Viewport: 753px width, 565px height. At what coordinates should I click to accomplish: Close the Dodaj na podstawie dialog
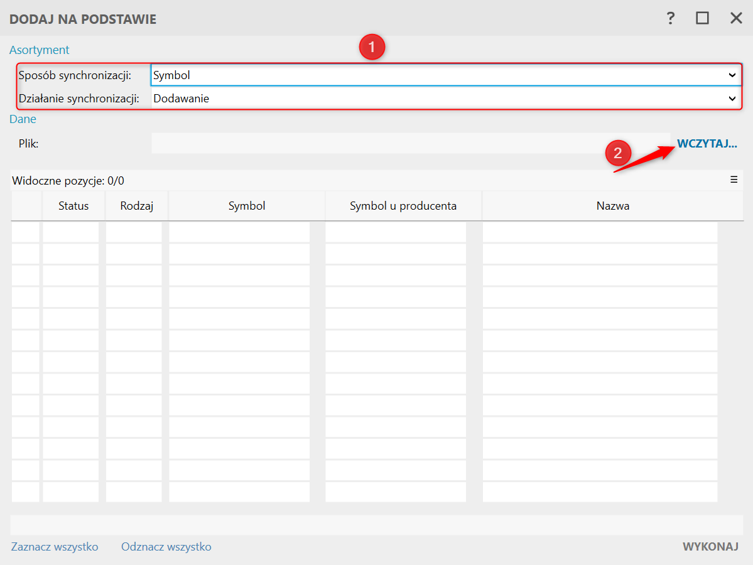point(735,18)
